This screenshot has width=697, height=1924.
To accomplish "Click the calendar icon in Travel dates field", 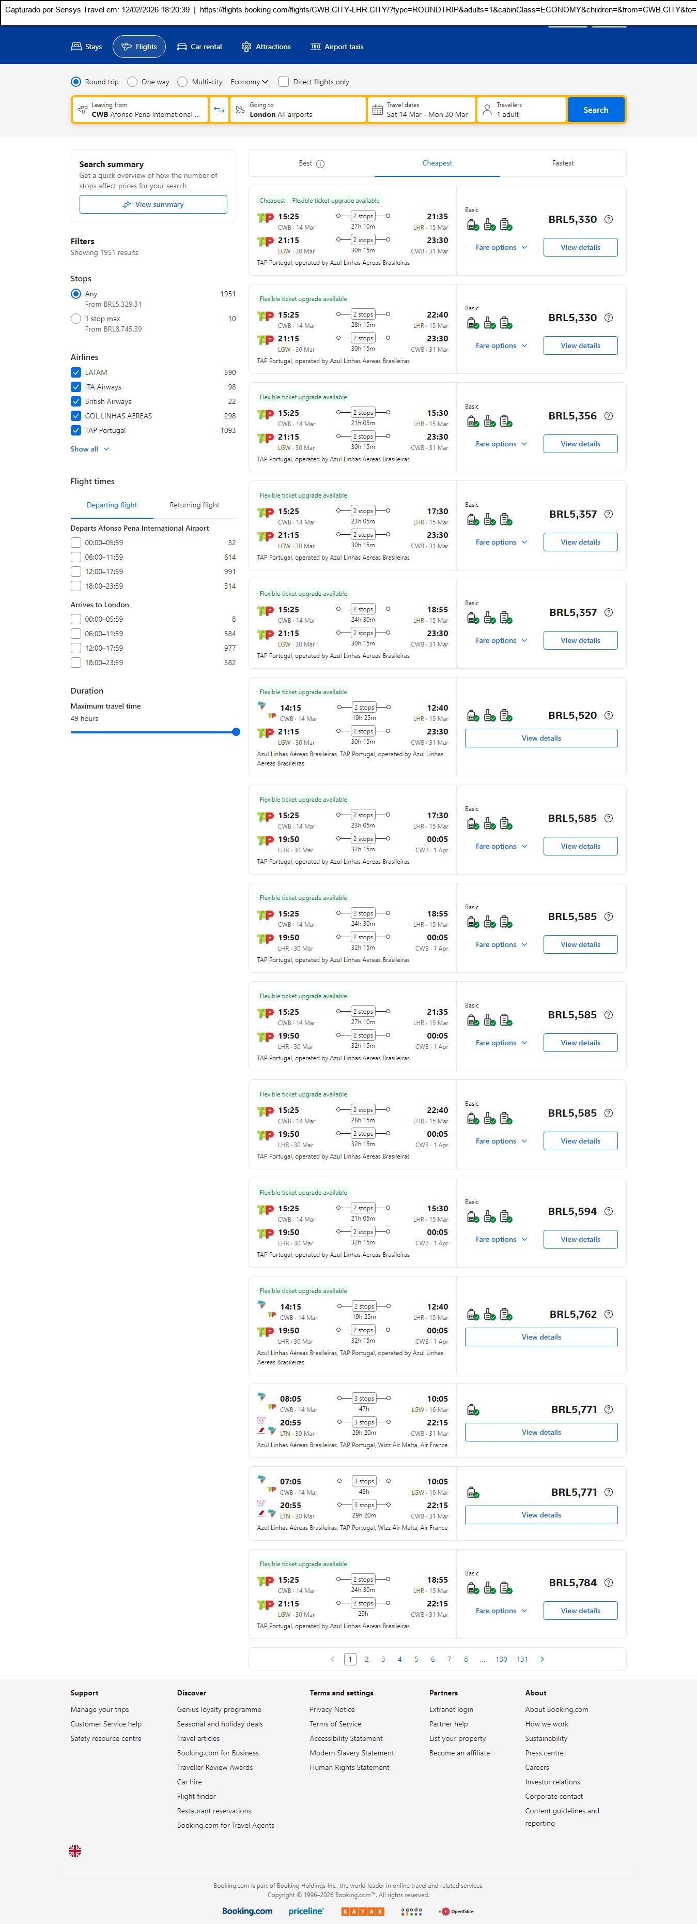I will 378,110.
